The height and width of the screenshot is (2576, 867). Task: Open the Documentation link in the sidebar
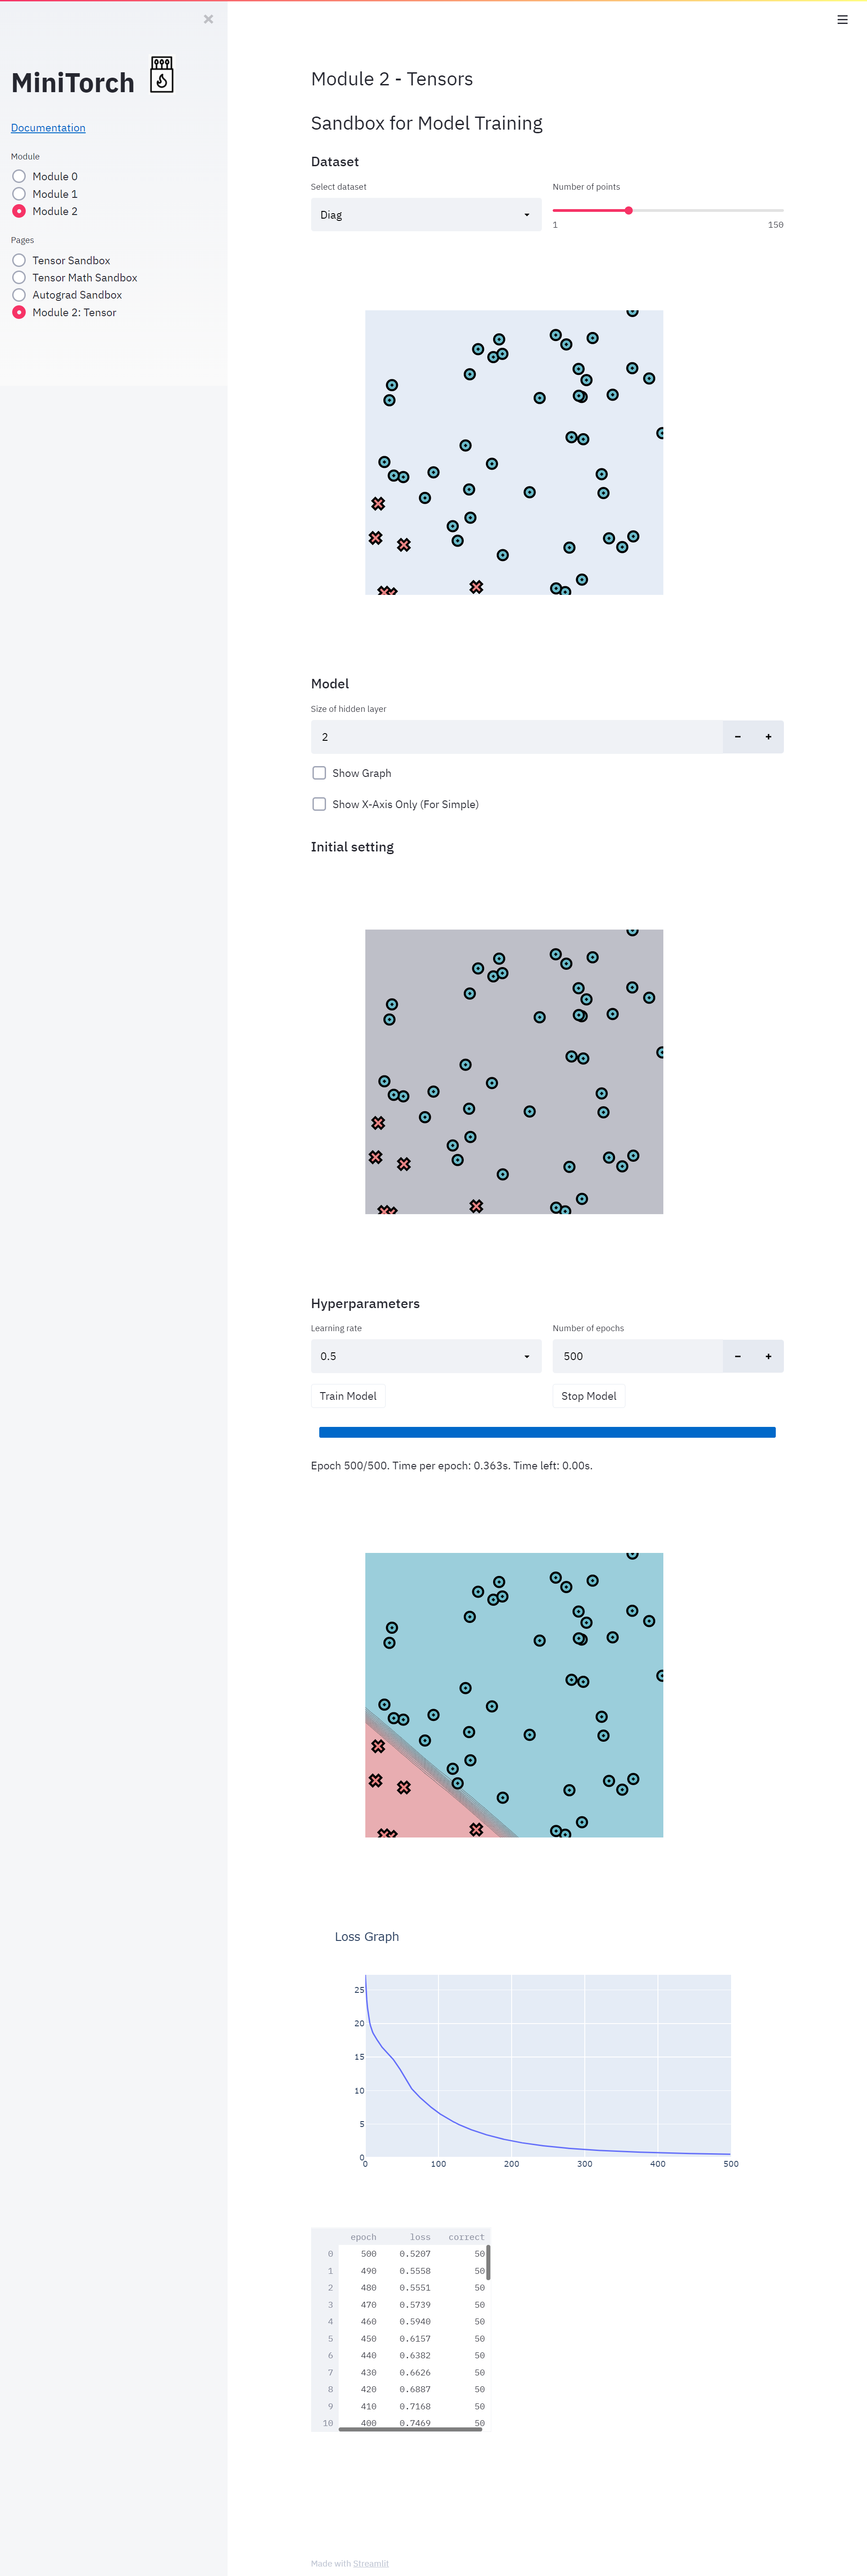click(48, 127)
